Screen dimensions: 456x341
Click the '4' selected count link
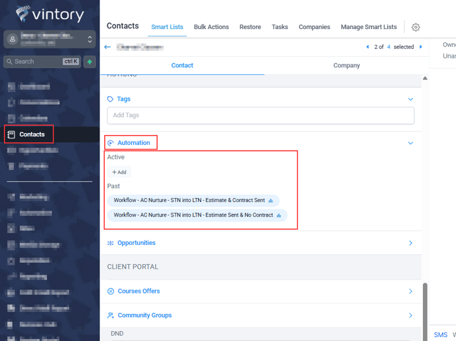[x=388, y=47]
